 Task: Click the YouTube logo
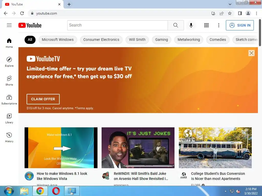[x=30, y=25]
